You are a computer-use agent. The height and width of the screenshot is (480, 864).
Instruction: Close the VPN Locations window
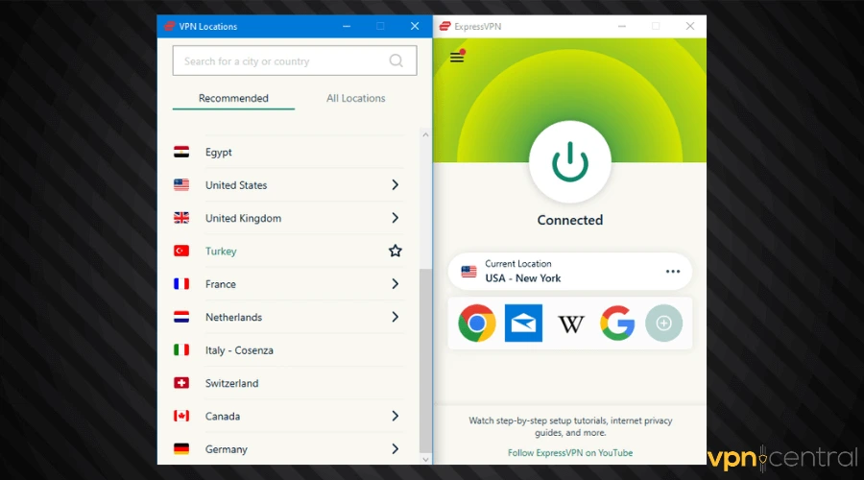click(x=415, y=26)
